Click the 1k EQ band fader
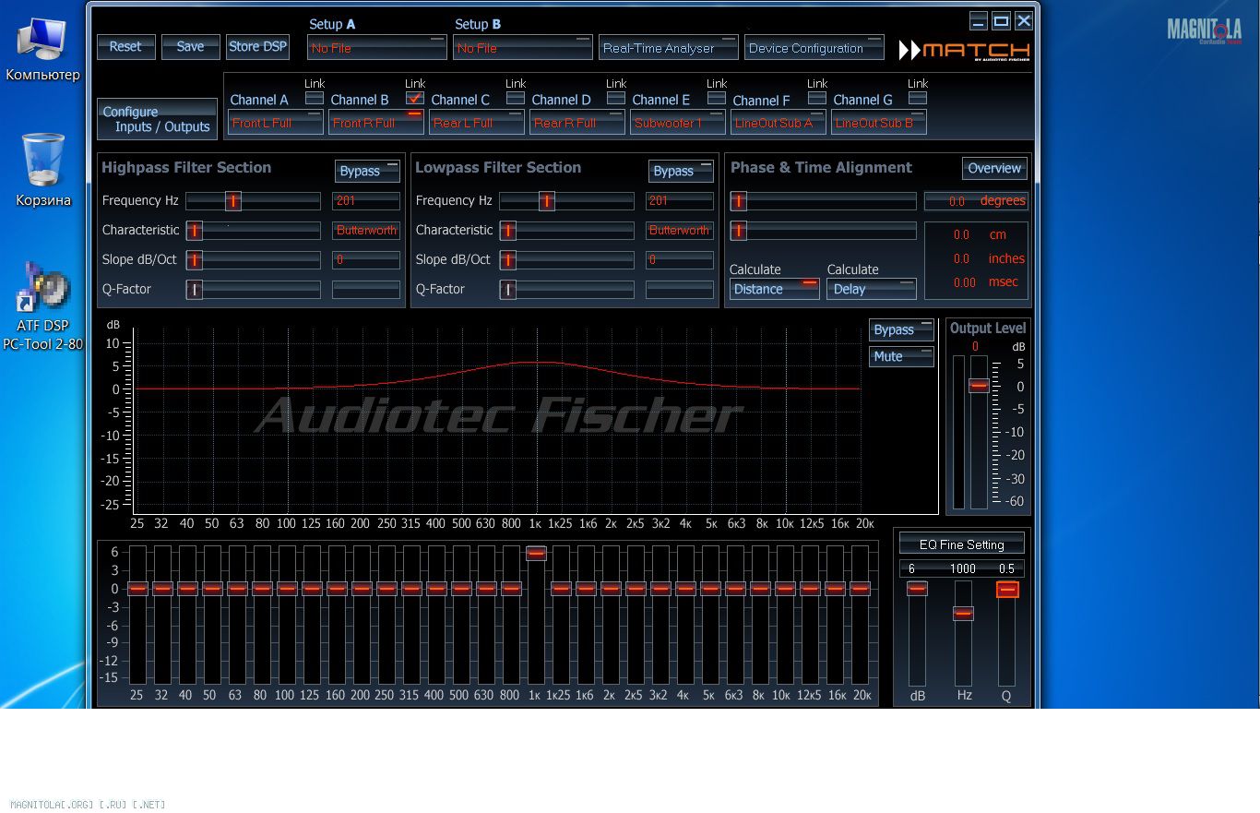The height and width of the screenshot is (813, 1260). click(x=536, y=553)
